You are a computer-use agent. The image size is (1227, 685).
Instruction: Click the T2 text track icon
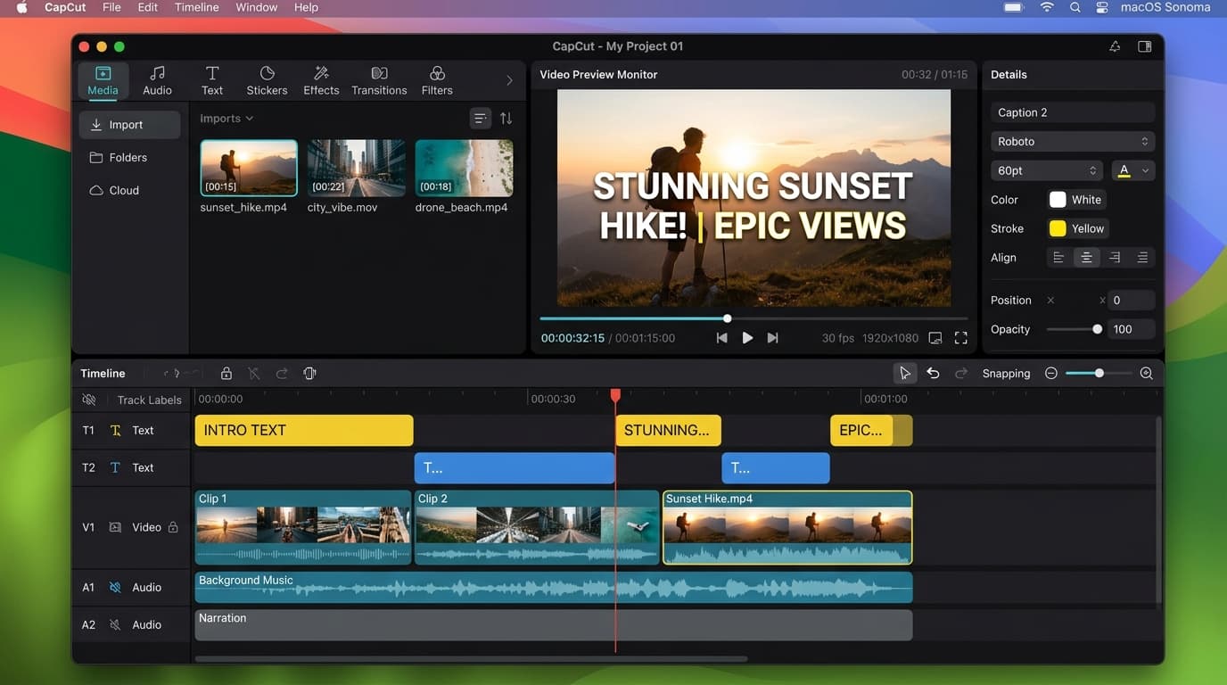click(115, 467)
